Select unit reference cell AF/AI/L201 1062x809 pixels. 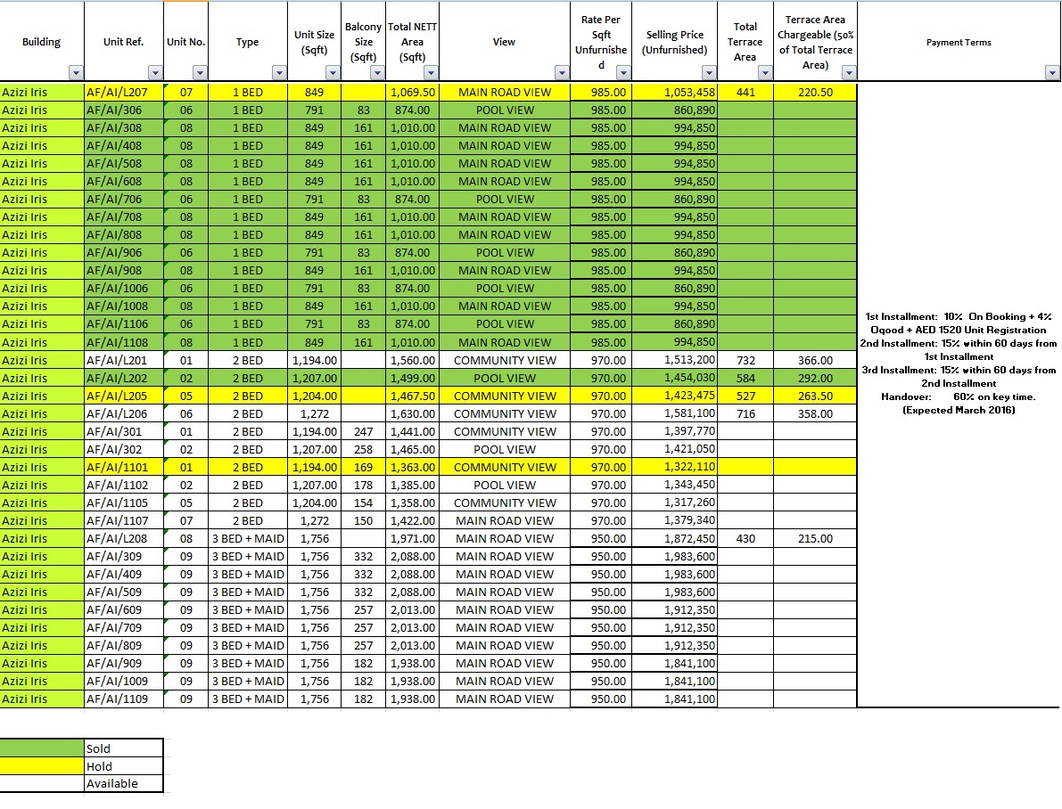click(124, 360)
